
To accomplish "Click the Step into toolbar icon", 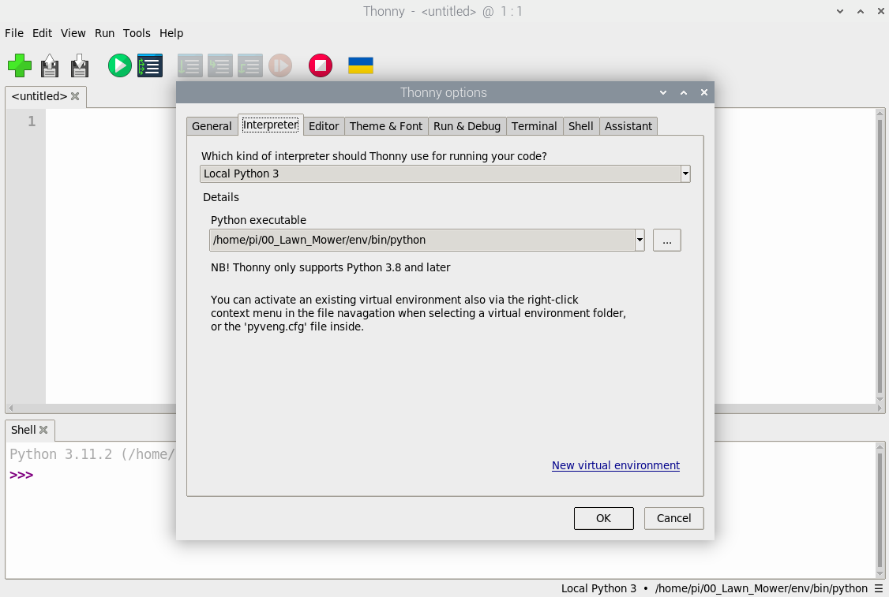I will 220,65.
